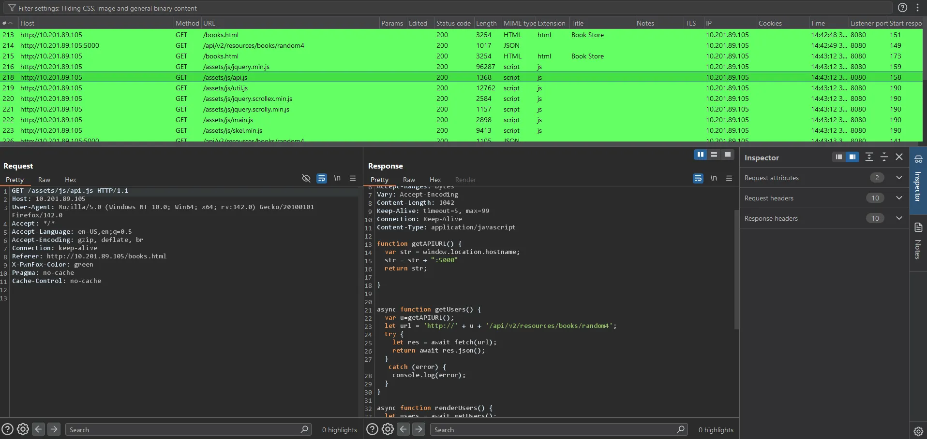Click the forward navigation arrow in Request pane
This screenshot has width=927, height=439.
(54, 429)
